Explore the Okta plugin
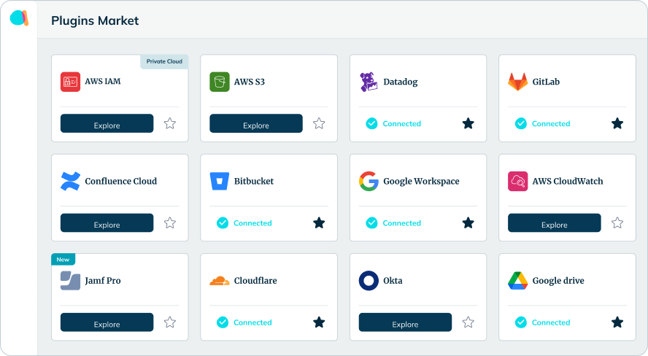 coord(406,322)
